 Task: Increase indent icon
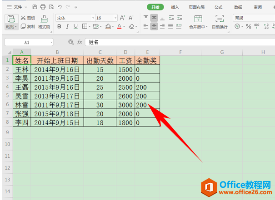coord(180,18)
